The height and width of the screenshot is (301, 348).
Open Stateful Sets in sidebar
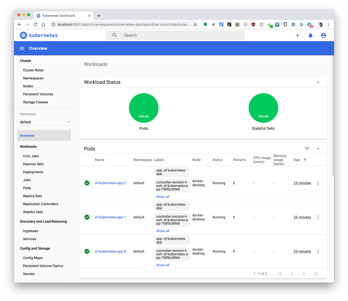point(33,212)
